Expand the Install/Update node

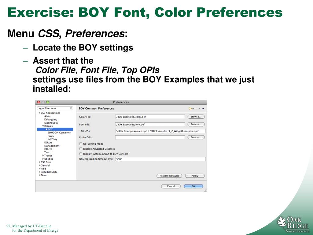coord(39,172)
